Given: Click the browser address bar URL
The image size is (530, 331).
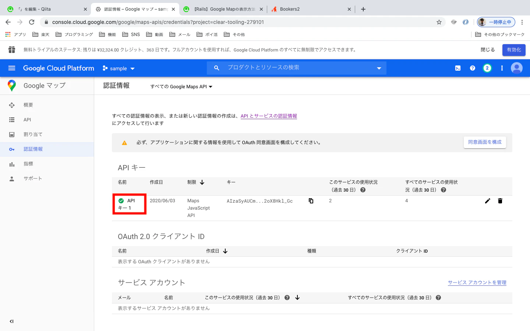Looking at the screenshot, I should 158,22.
